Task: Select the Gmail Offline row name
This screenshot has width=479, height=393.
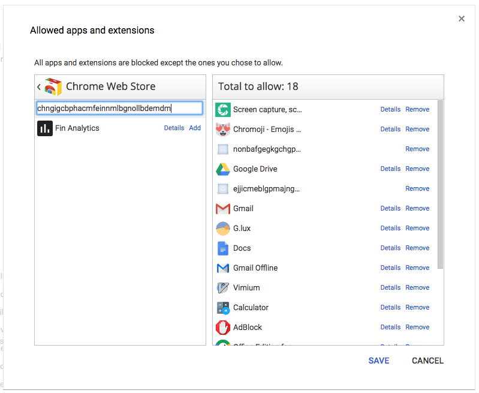Action: [255, 268]
